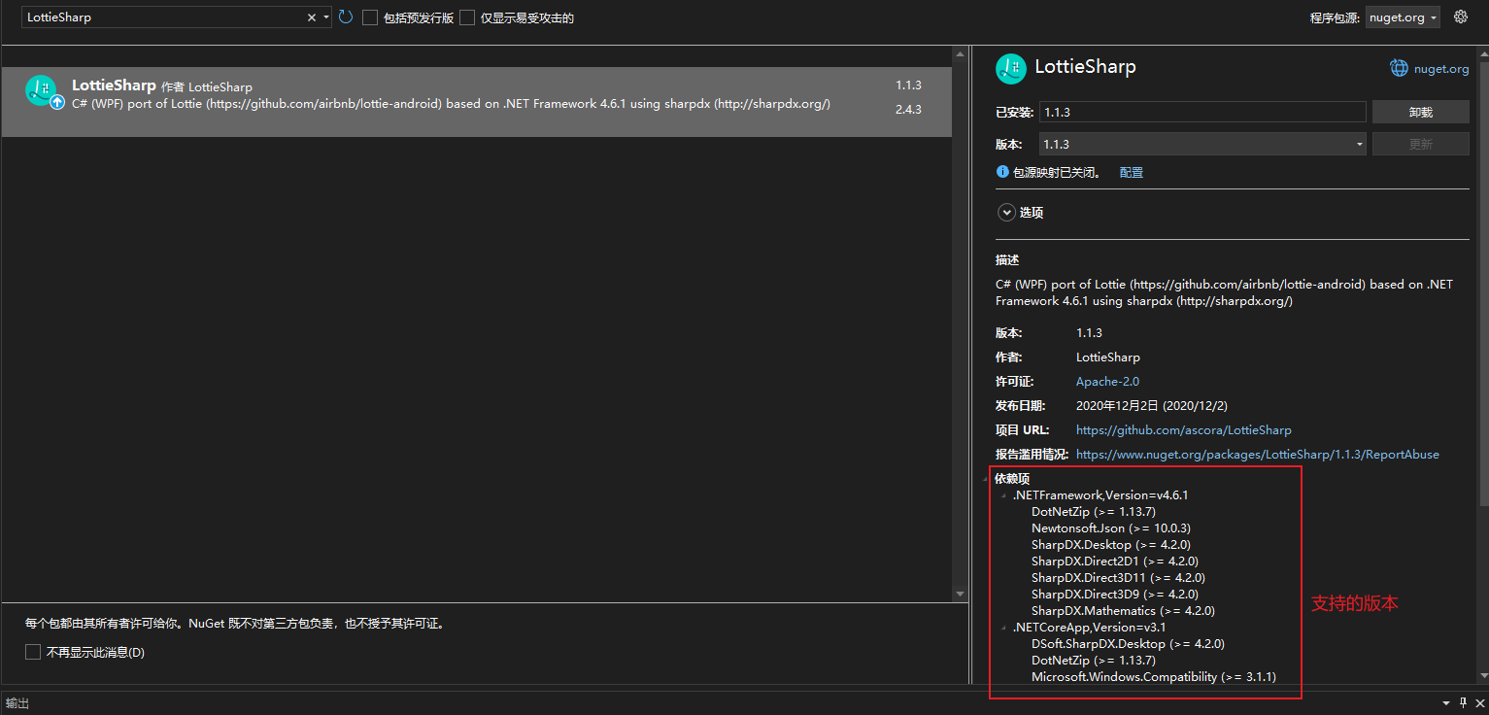This screenshot has width=1489, height=715.
Task: Enable the 仅显示易受攻击的 checkbox
Action: pyautogui.click(x=467, y=17)
